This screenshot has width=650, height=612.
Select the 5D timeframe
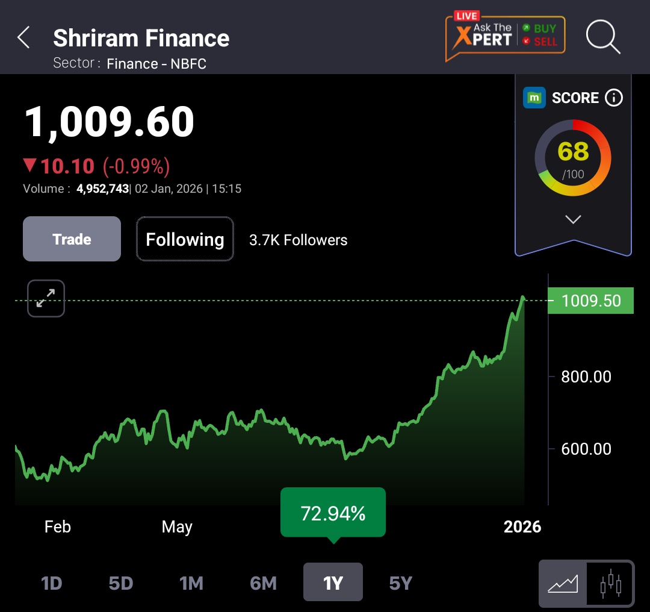click(x=120, y=583)
